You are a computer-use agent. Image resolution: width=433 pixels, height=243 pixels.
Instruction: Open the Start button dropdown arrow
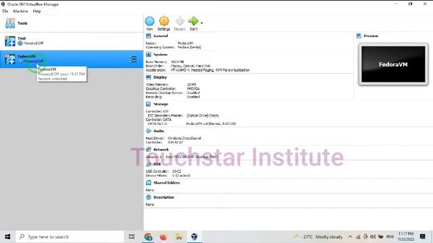click(x=202, y=23)
